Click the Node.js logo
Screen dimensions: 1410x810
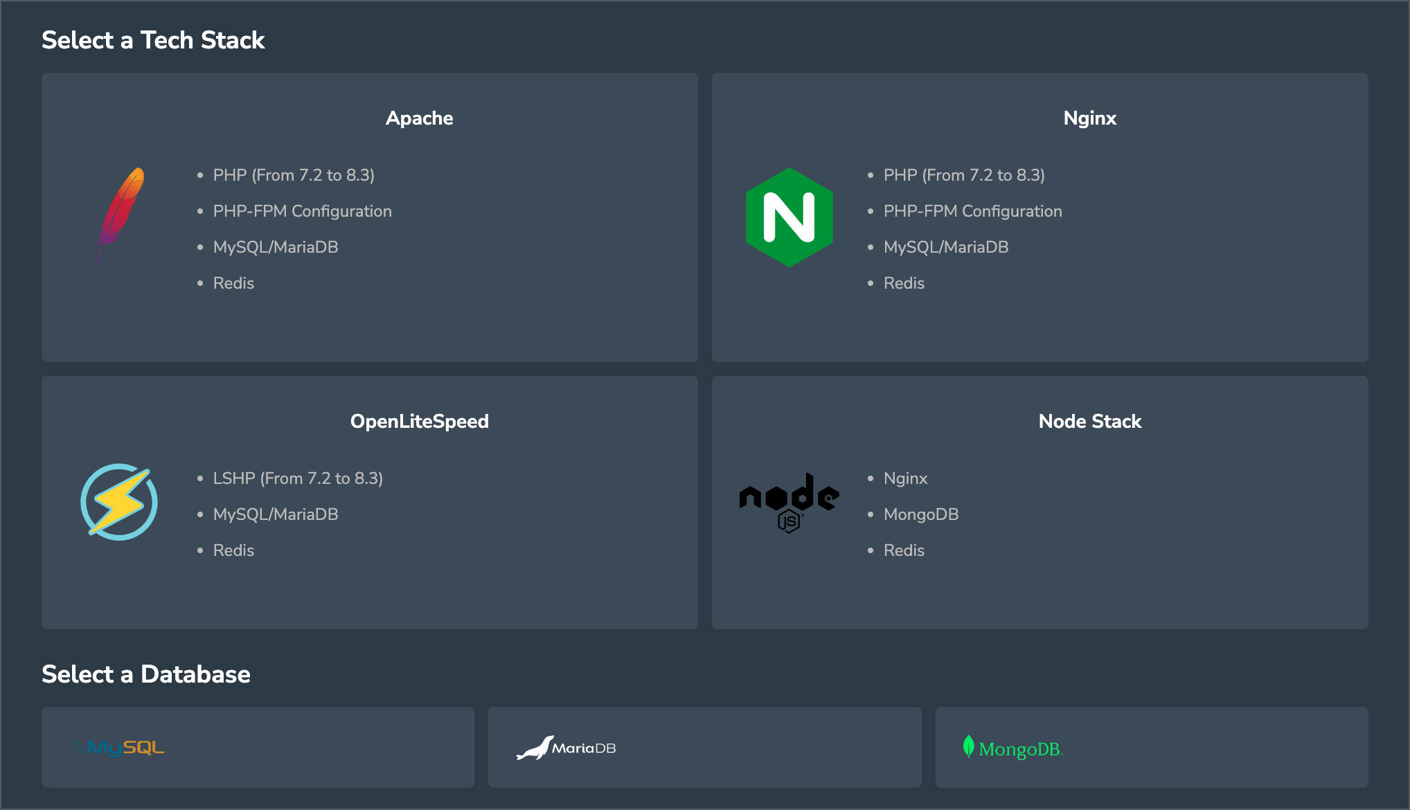[789, 503]
